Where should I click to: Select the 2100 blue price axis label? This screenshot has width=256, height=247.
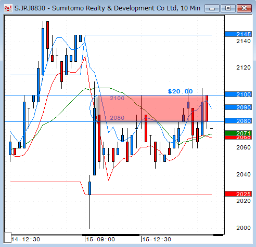(238, 94)
